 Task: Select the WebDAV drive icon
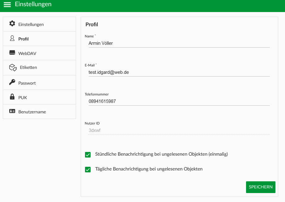pyautogui.click(x=12, y=53)
